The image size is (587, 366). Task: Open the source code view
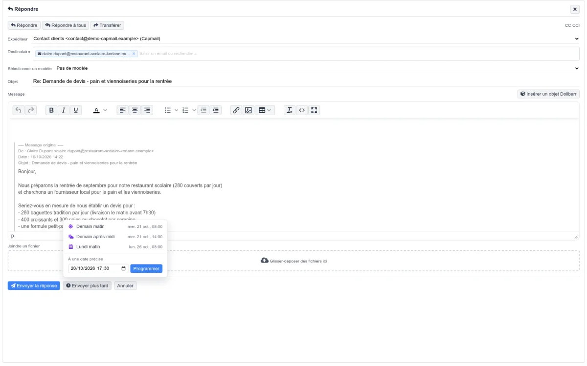(x=302, y=110)
